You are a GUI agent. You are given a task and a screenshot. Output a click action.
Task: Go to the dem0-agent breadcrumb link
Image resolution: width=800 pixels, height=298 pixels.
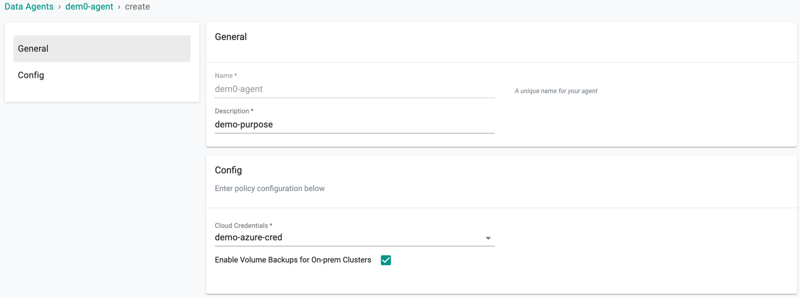[x=89, y=7]
